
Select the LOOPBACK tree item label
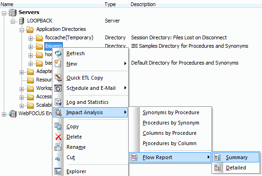coord(40,21)
